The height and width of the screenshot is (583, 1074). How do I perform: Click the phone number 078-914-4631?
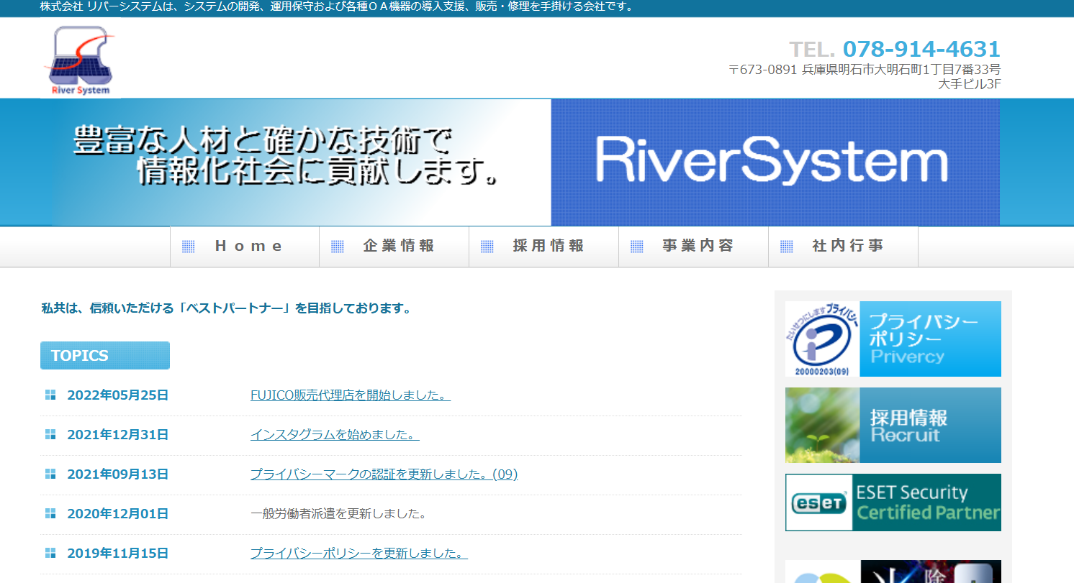click(x=921, y=49)
